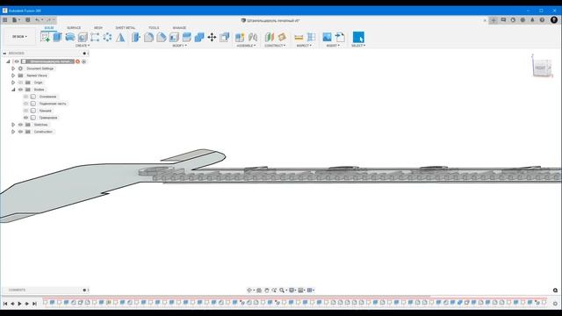The image size is (562, 316).
Task: Toggle Bodies folder visibility eye
Action: click(20, 90)
